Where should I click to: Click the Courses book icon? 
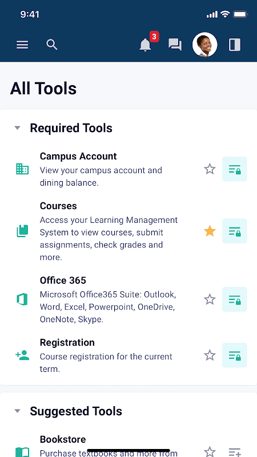[x=22, y=231]
